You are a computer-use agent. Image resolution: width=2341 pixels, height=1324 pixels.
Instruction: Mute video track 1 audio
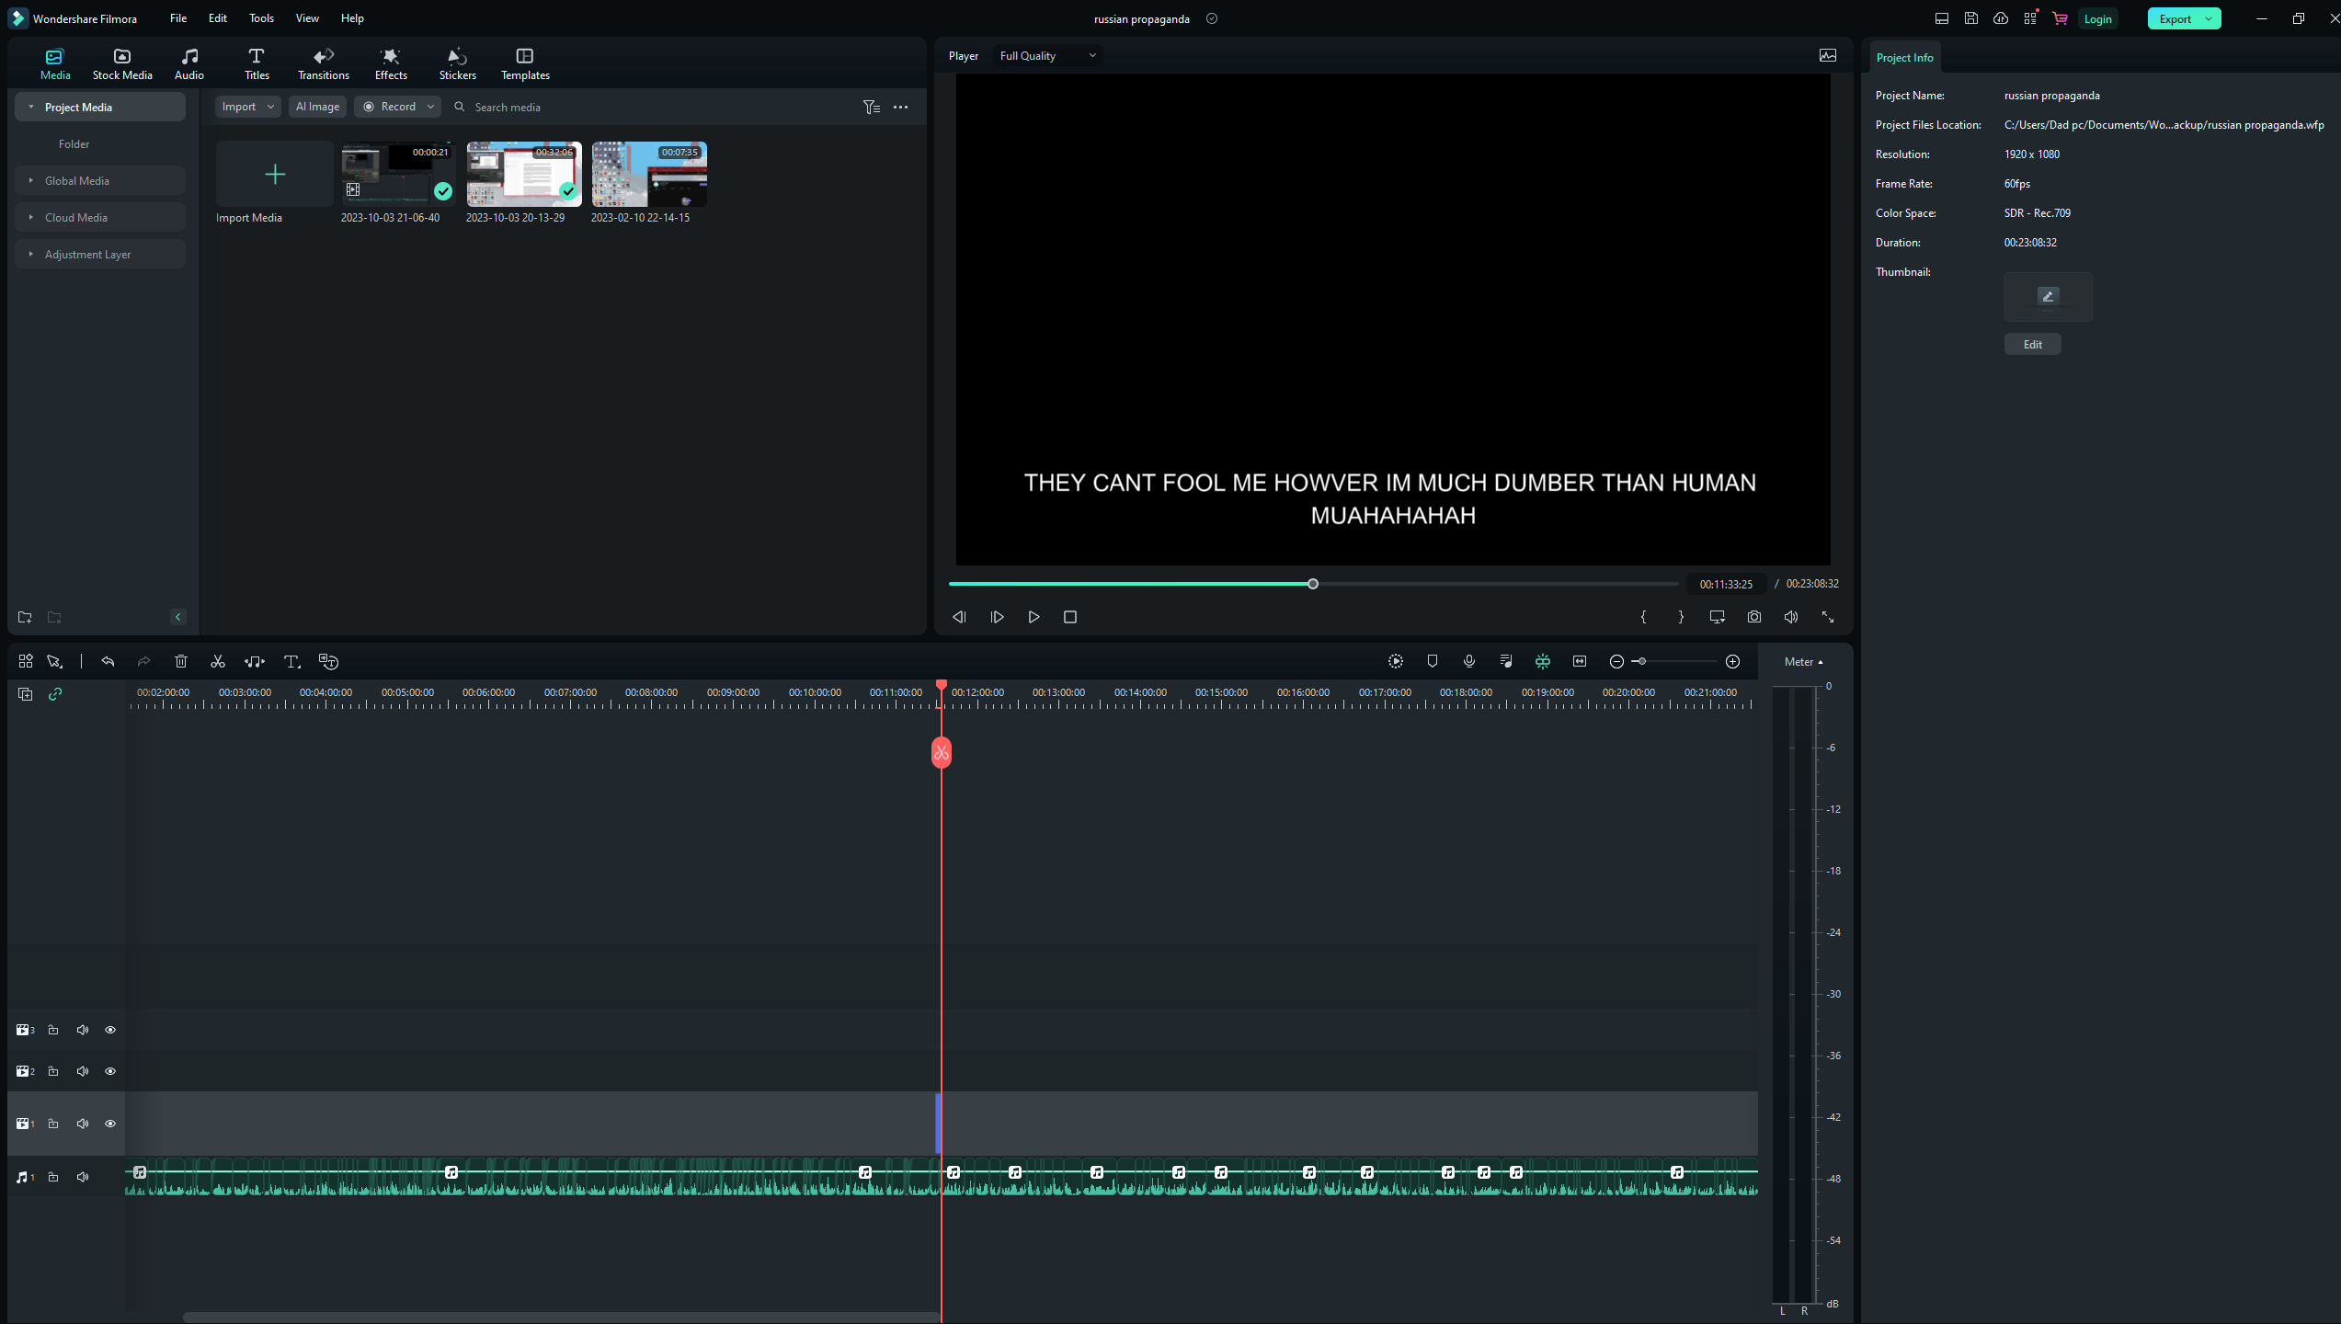click(83, 1124)
